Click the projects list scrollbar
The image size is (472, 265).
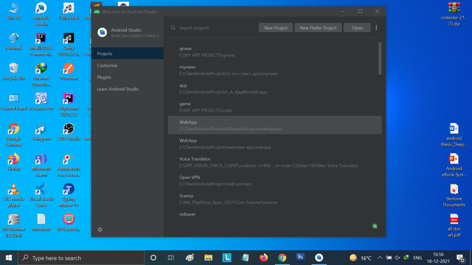380,58
